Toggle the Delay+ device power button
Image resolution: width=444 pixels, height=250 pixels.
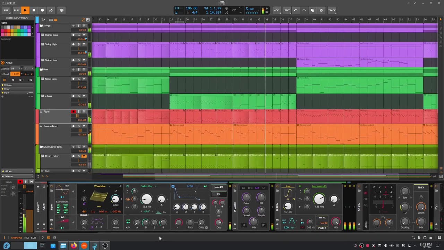coord(359,186)
